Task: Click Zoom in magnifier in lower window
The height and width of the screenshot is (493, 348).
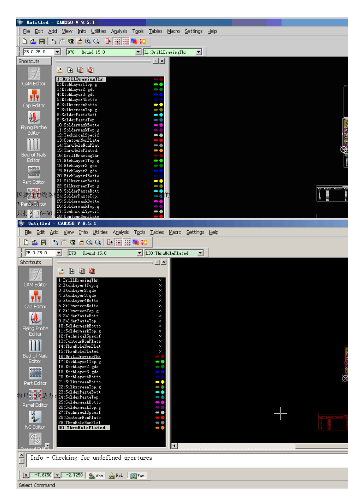Action: pos(89,242)
